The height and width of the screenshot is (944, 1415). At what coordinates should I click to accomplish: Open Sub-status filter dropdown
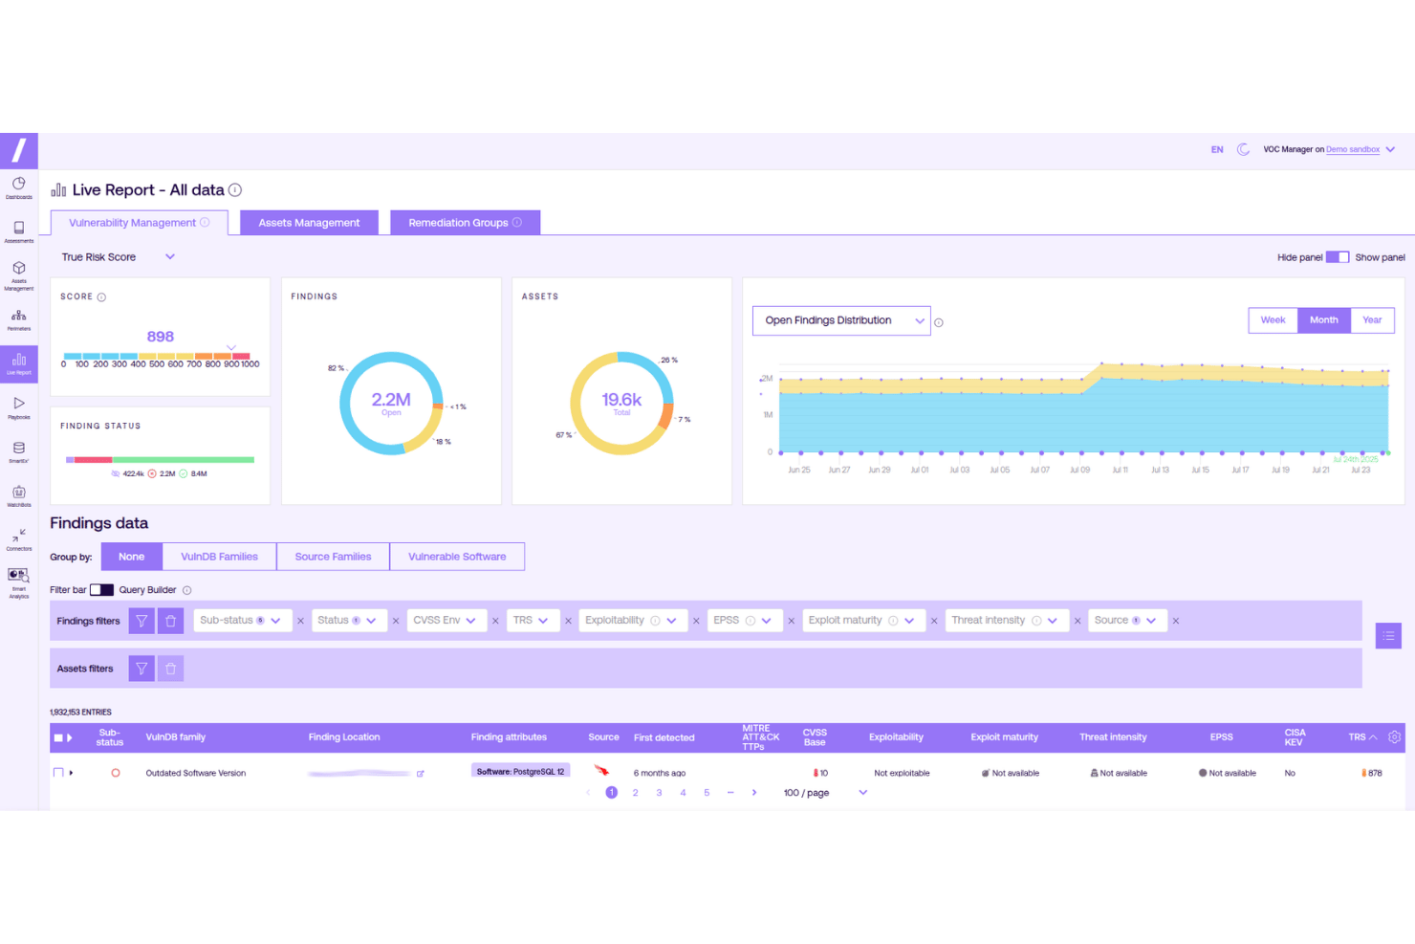tap(241, 621)
